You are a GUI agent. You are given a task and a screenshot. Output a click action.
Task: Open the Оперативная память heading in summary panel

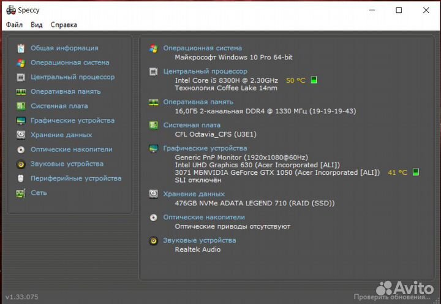198,102
